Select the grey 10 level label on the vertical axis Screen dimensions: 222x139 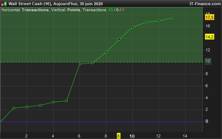click(208, 62)
